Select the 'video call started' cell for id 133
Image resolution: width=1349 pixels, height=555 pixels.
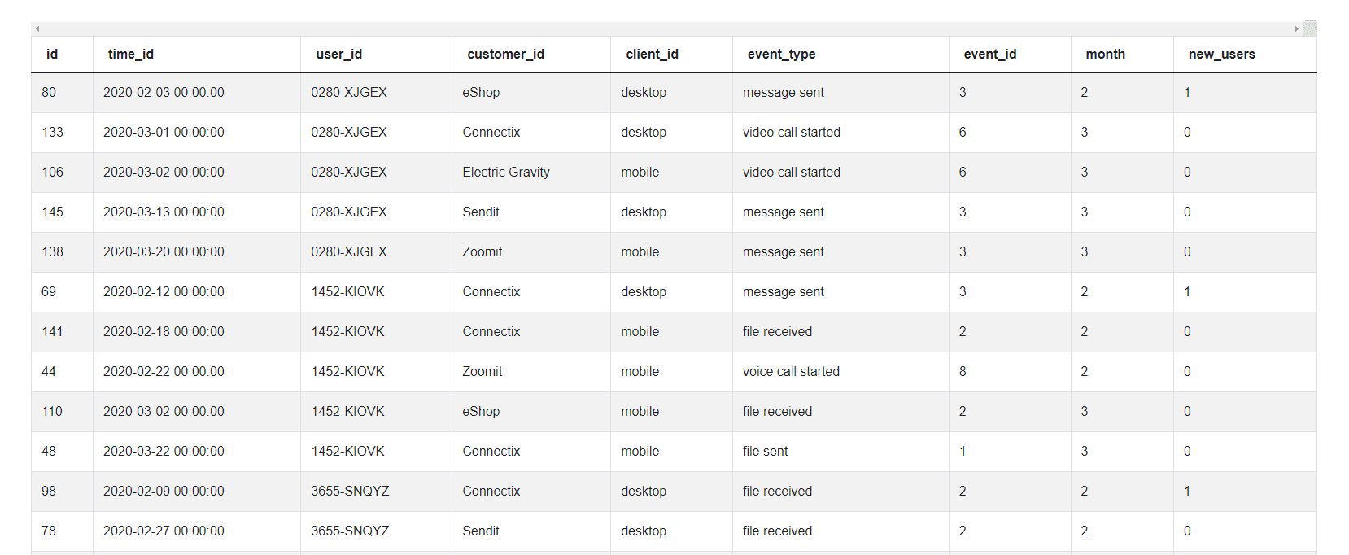click(x=790, y=132)
